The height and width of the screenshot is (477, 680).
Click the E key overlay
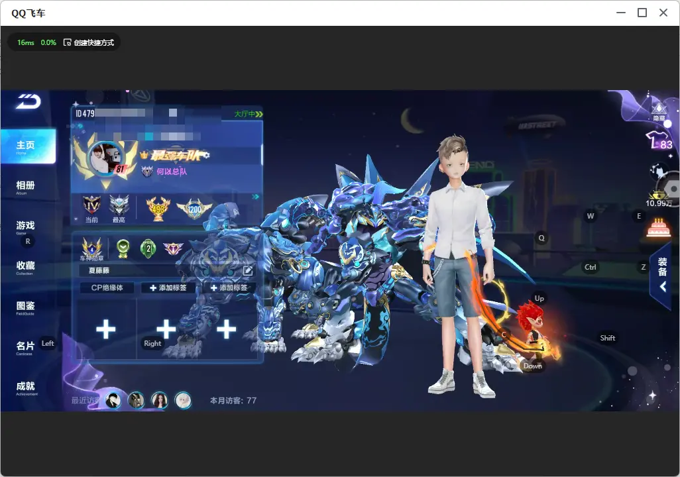(639, 216)
